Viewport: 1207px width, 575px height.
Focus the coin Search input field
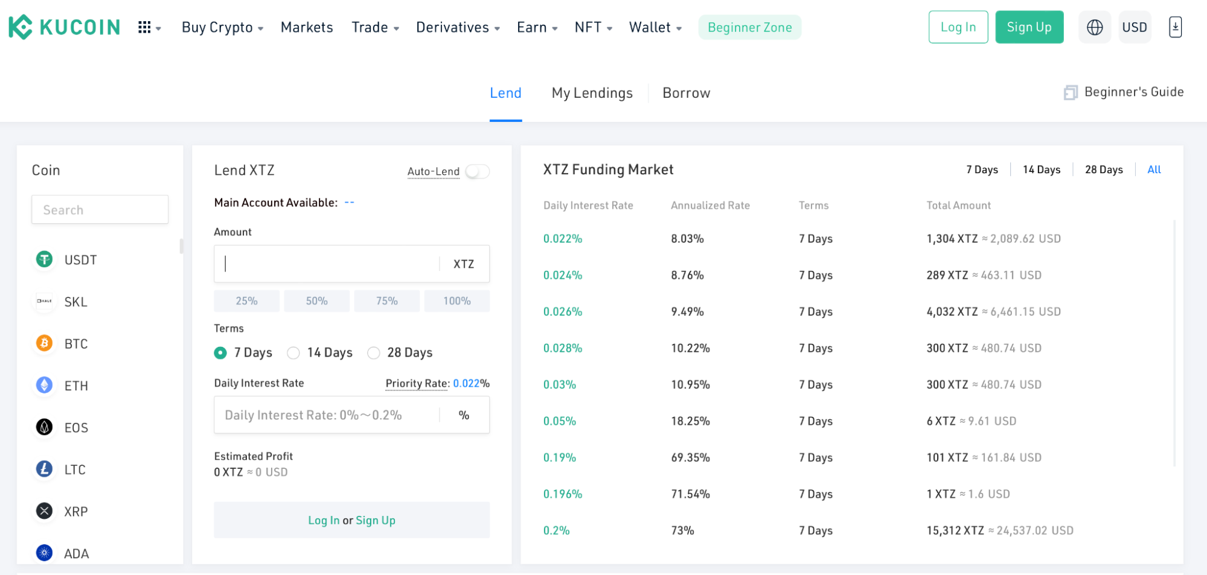click(x=100, y=209)
